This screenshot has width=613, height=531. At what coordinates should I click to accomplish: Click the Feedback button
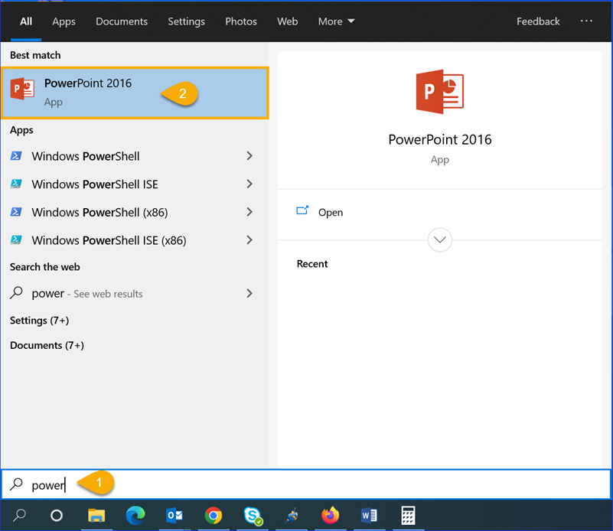(x=538, y=21)
